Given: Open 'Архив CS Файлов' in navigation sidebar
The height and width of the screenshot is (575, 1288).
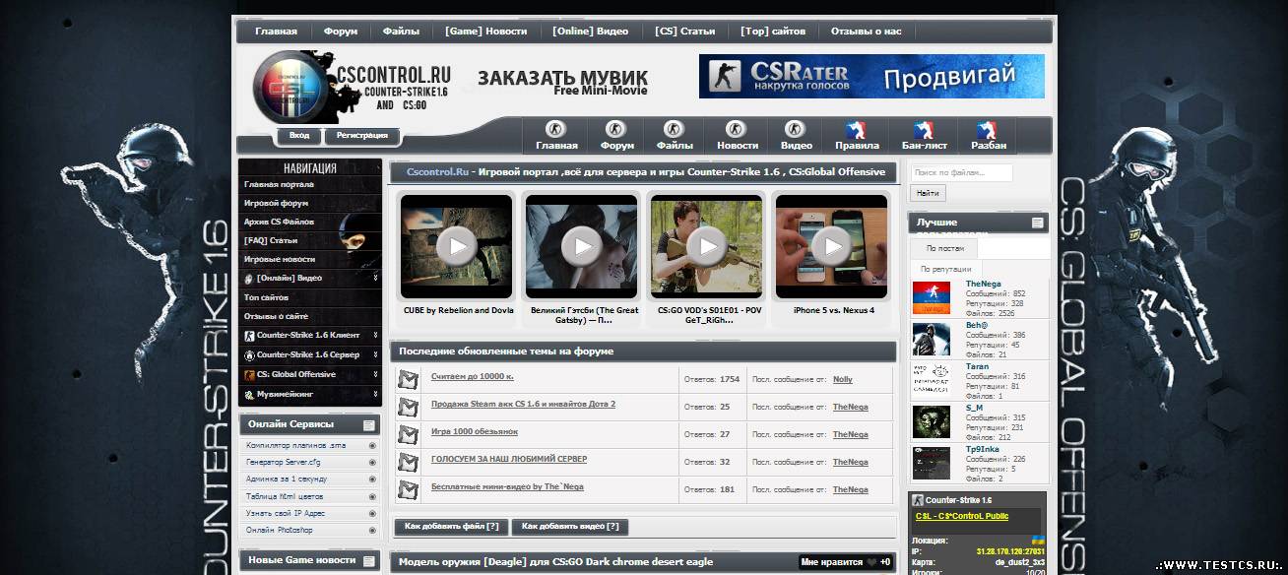Looking at the screenshot, I should tap(280, 222).
